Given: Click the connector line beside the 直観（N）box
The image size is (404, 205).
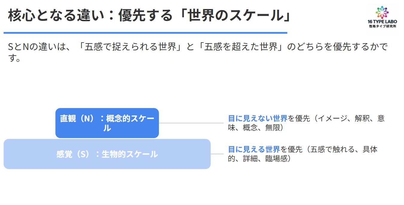Looking at the screenshot, I should [x=191, y=123].
